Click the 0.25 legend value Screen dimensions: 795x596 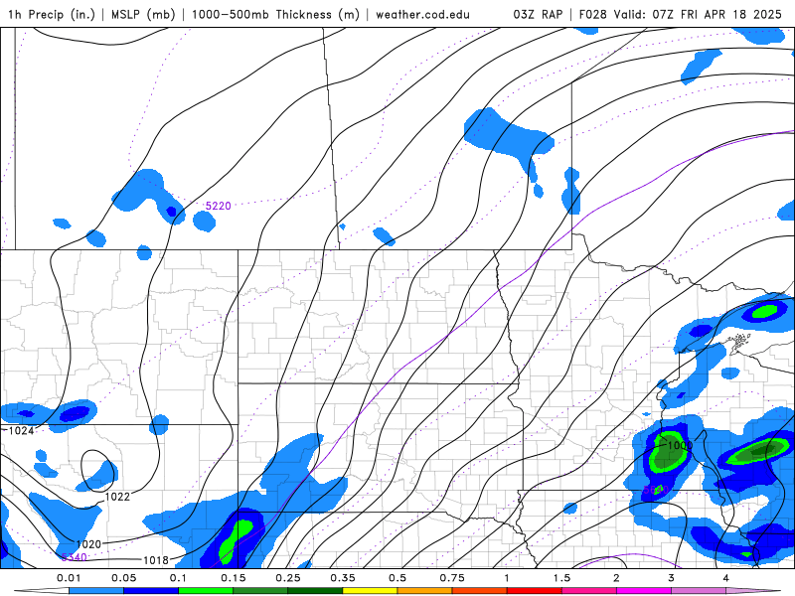coord(288,578)
